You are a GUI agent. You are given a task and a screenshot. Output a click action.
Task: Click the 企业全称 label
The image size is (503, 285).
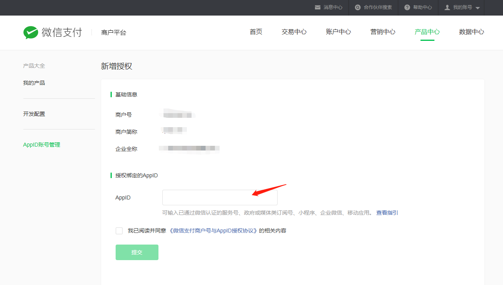126,149
